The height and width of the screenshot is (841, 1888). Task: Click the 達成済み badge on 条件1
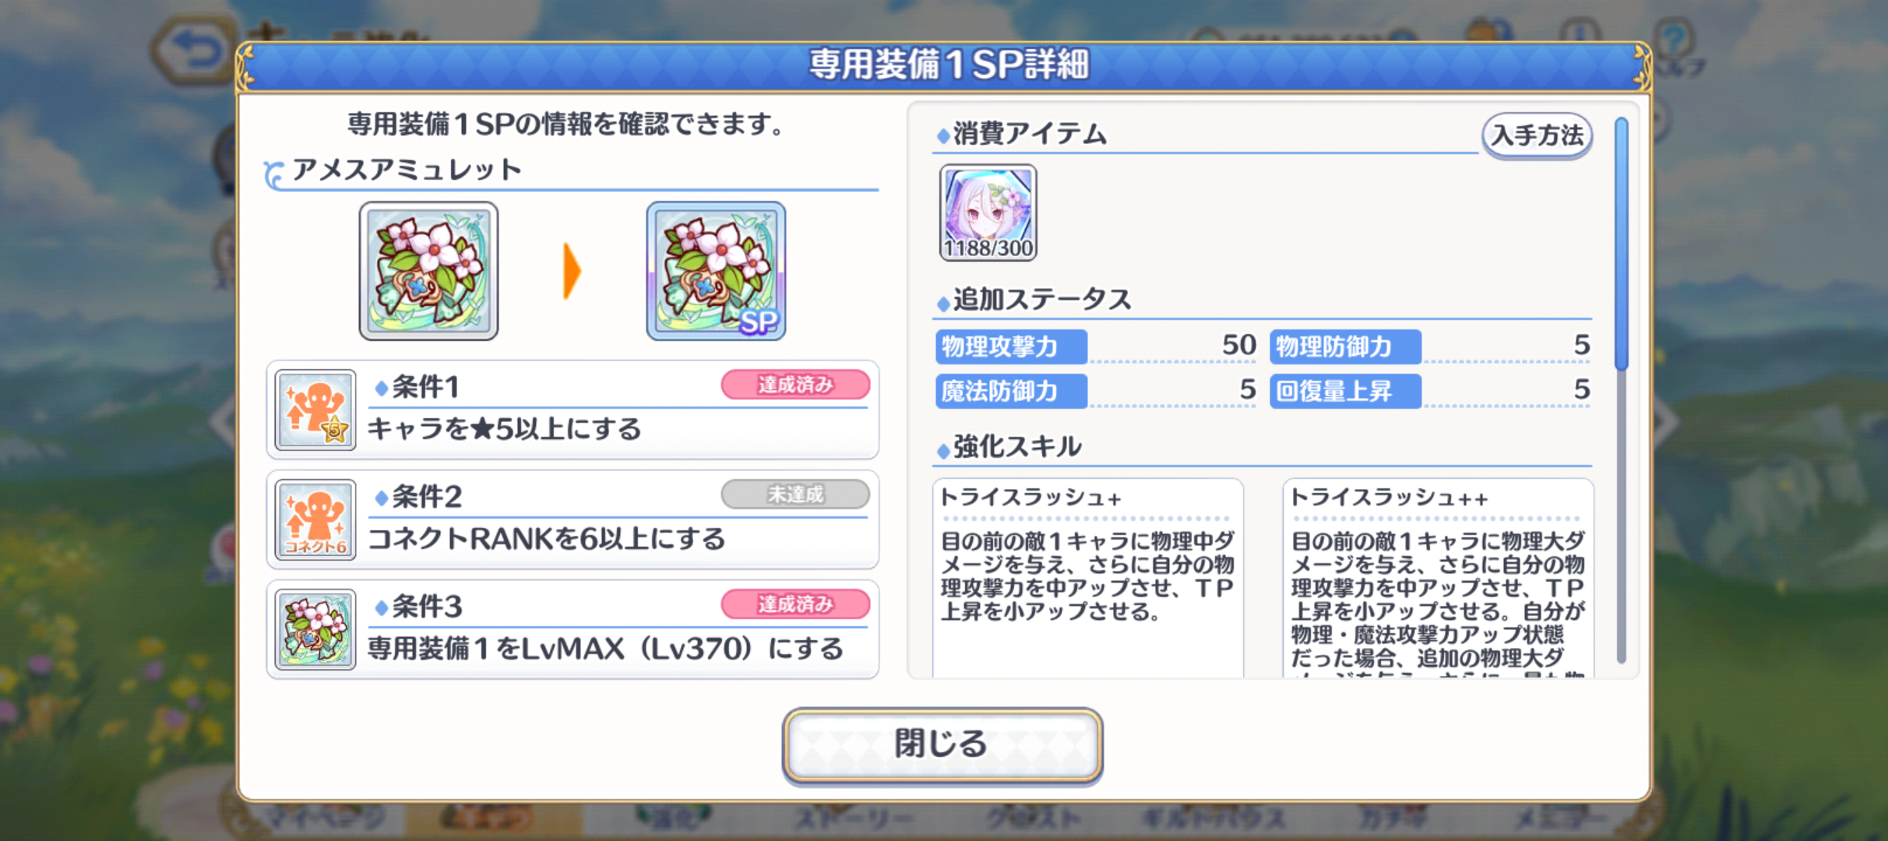point(795,385)
